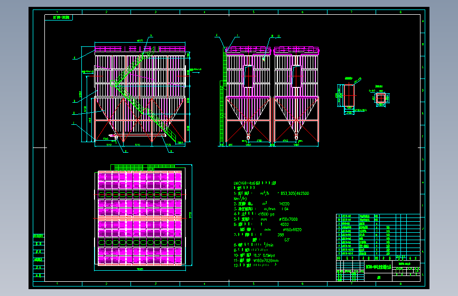Viewport: 458px width, 296px height.
Task: Click the pressure value '0.3~0.5Mpa'
Action: [264, 255]
